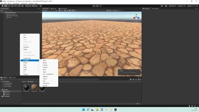Expand the Packages folder
This screenshot has width=199, height=112.
click(x=1, y=96)
